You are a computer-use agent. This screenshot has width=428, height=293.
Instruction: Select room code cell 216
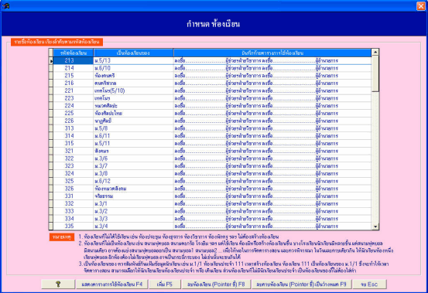click(74, 83)
